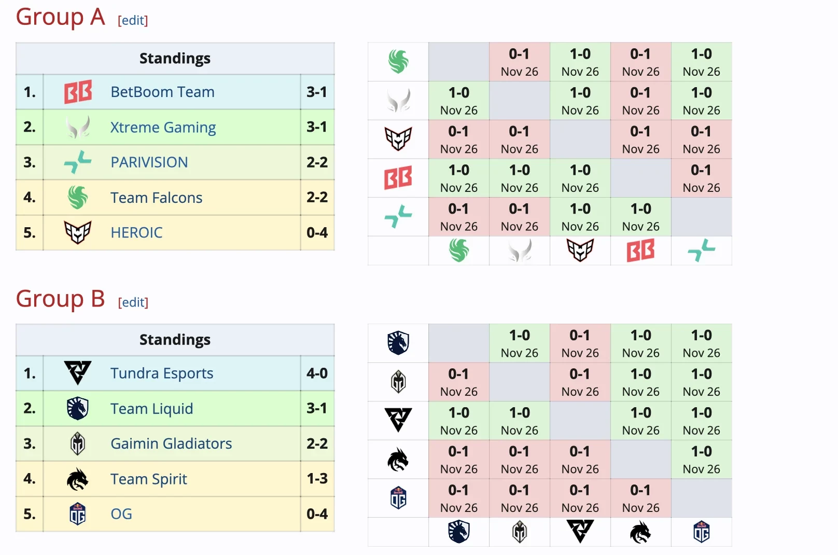The width and height of the screenshot is (838, 555).
Task: Click the Xtreme Gaming logo in standings
Action: (x=78, y=127)
